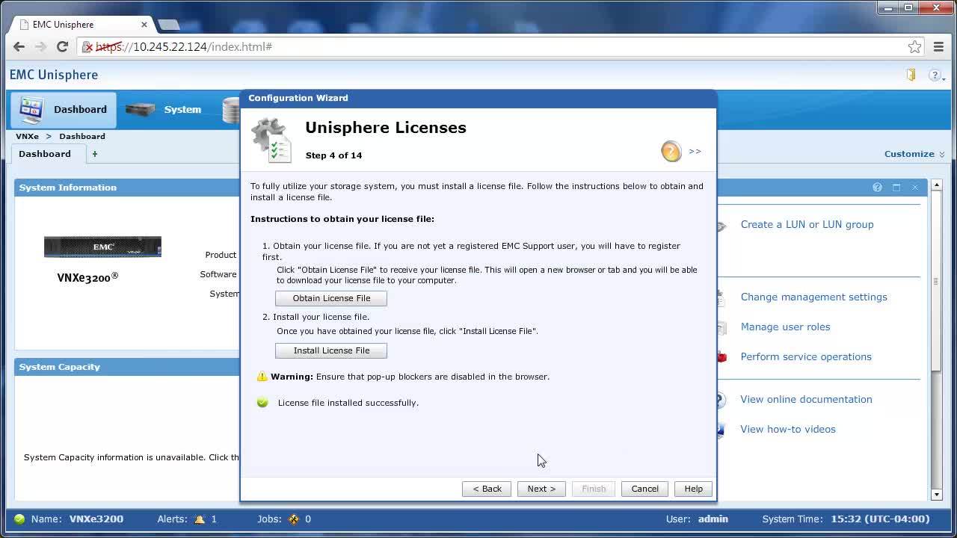Click the System Capacity panel header
Image resolution: width=957 pixels, height=538 pixels.
pos(127,367)
